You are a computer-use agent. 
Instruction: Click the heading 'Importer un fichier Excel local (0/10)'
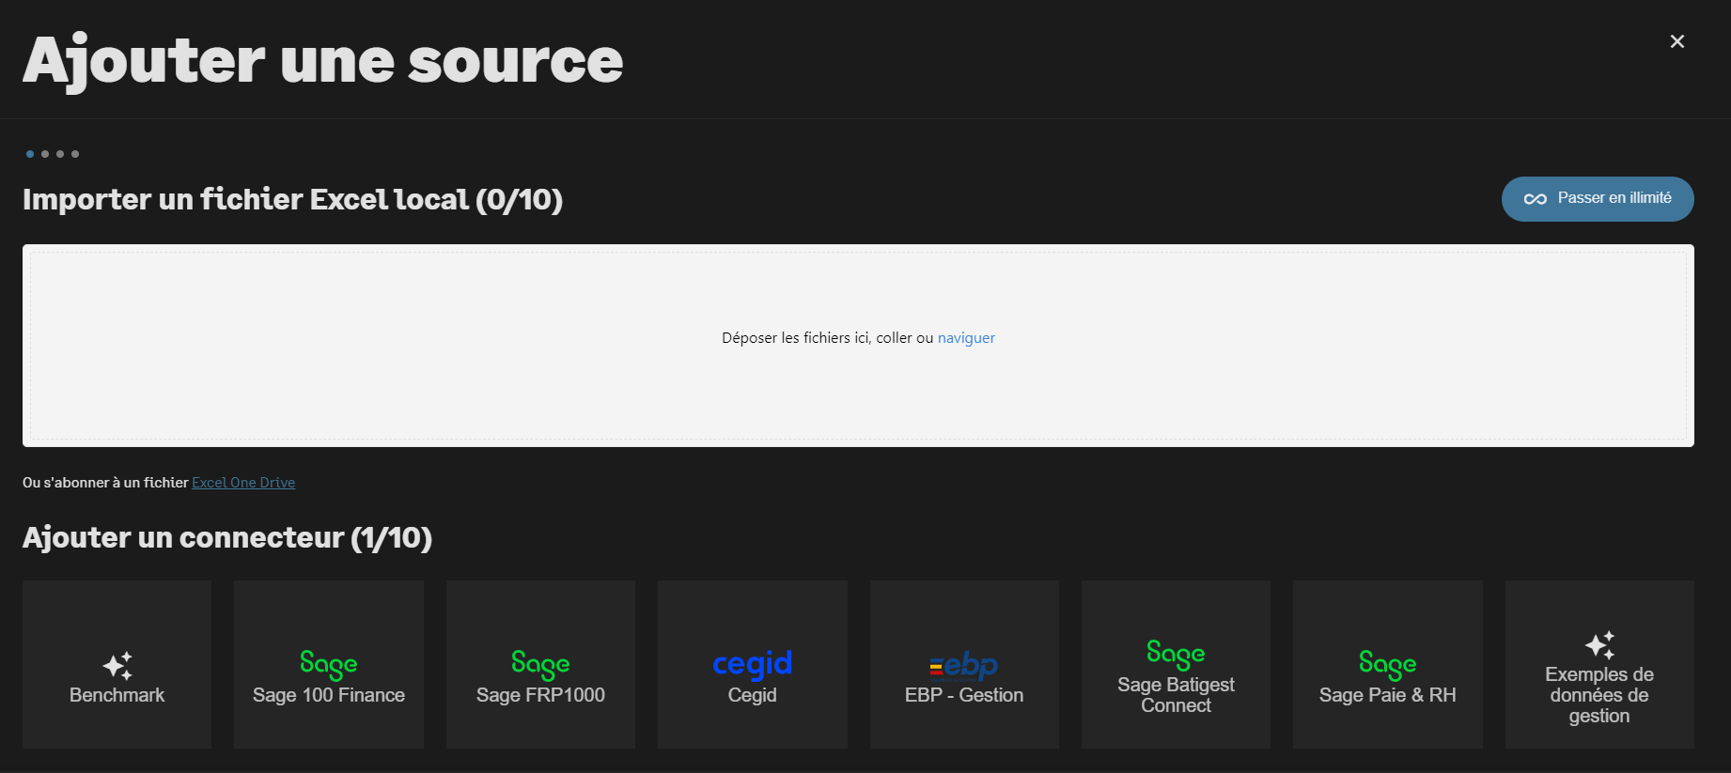292,200
